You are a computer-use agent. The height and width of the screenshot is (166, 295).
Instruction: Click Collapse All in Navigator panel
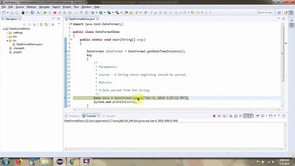click(x=41, y=24)
